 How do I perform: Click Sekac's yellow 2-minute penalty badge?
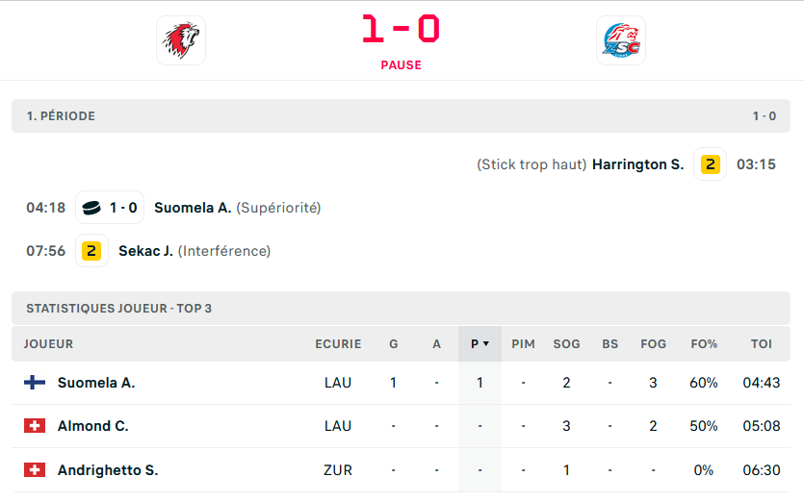(91, 251)
